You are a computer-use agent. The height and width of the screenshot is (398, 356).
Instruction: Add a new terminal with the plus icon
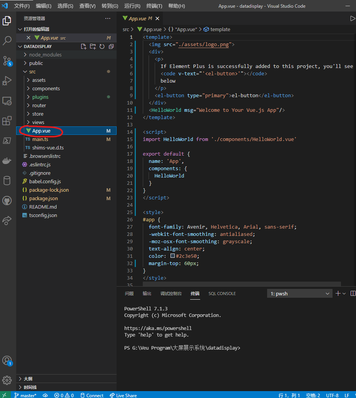click(x=338, y=294)
